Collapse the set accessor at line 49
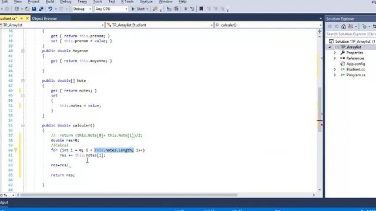 pyautogui.click(x=23, y=96)
